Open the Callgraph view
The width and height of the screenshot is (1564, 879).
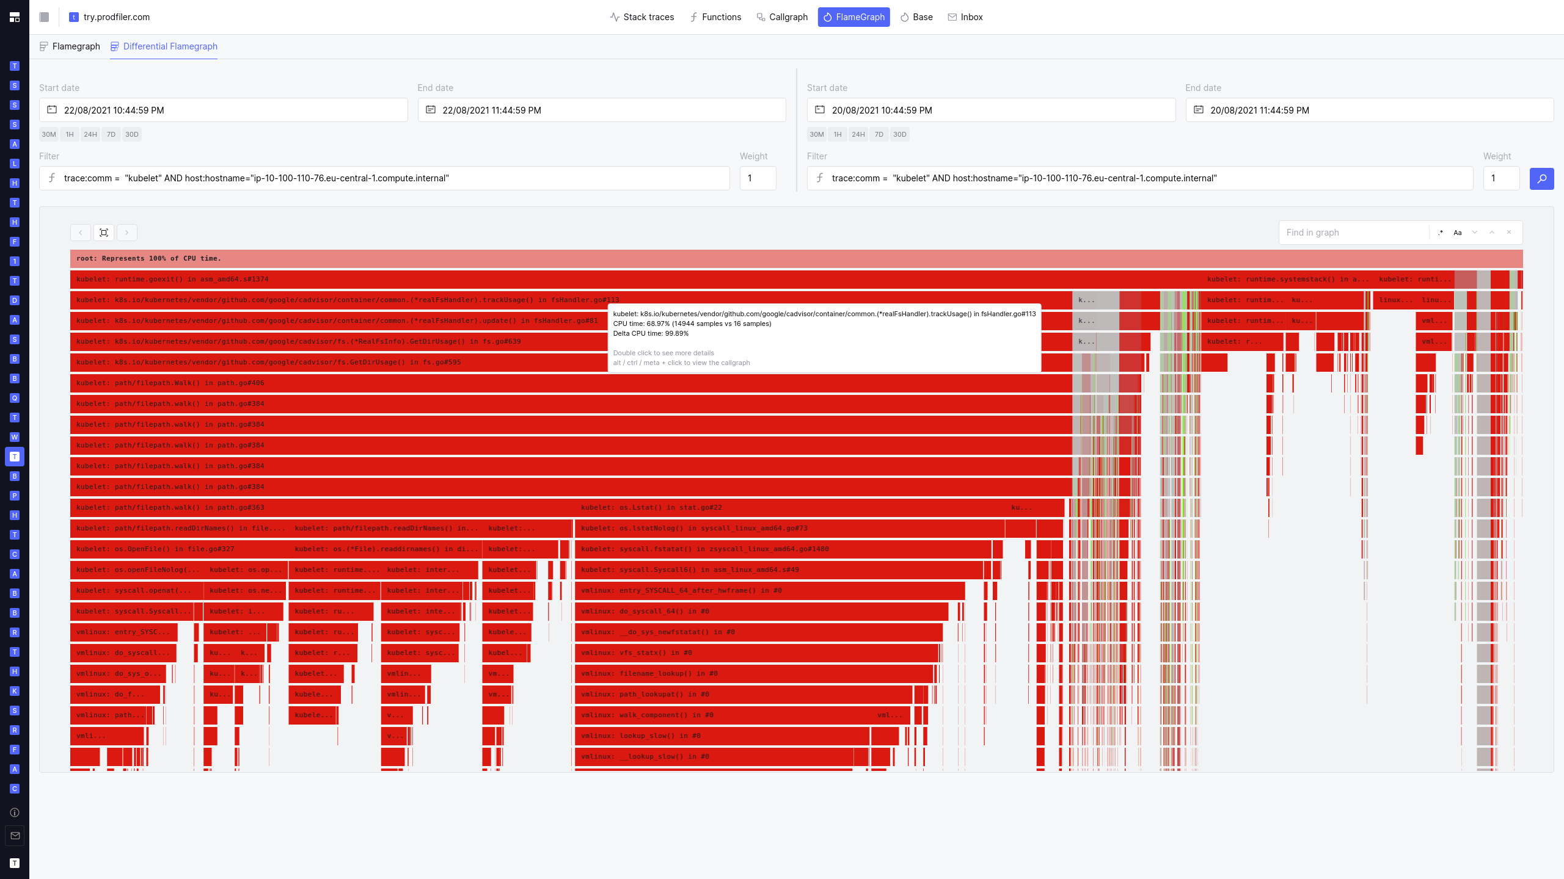(783, 17)
